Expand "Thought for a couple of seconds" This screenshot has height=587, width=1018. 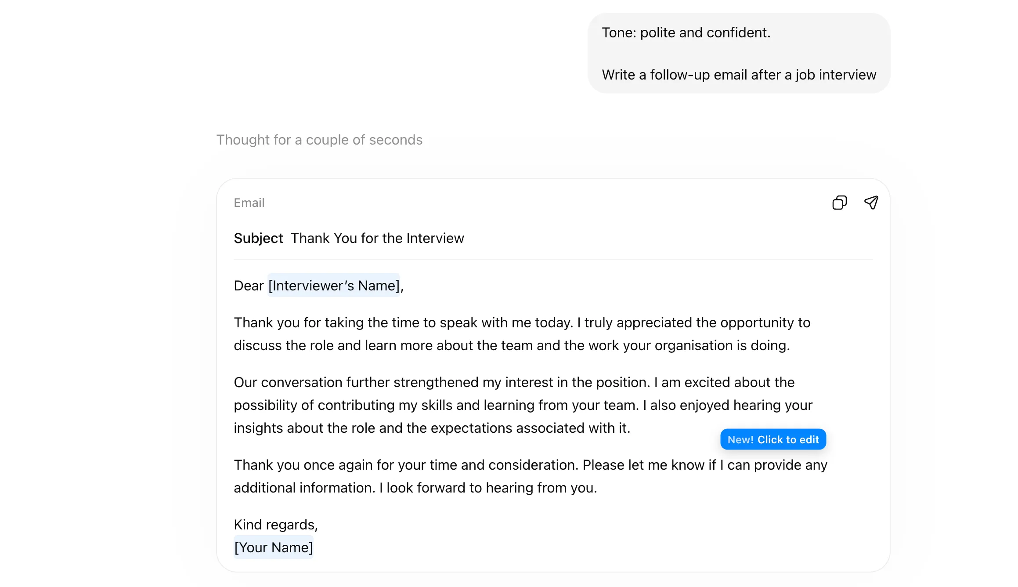pos(319,140)
